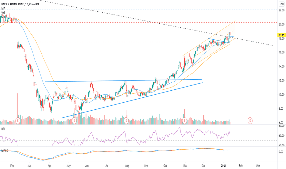The height and width of the screenshot is (169, 286).
Task: Select the MACD indicator legend label
Action: 5,151
